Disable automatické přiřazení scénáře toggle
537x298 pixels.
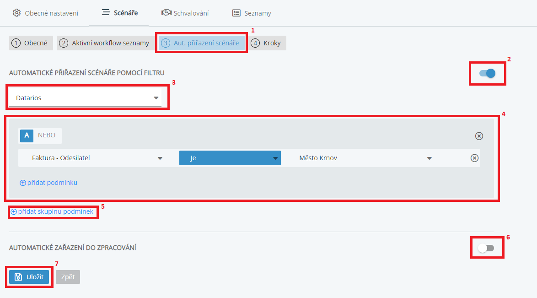pos(488,73)
